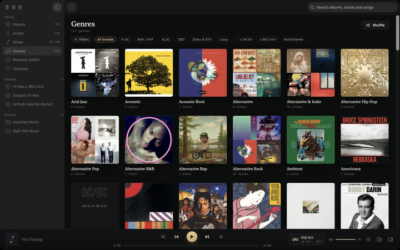Toggle the DSD format filter
Screen dimensions: 400x250
pyautogui.click(x=181, y=39)
